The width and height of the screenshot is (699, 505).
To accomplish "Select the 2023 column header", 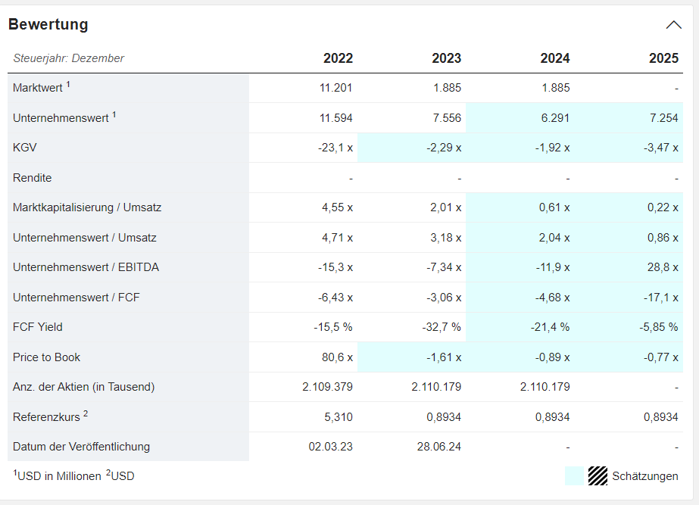I will click(446, 58).
